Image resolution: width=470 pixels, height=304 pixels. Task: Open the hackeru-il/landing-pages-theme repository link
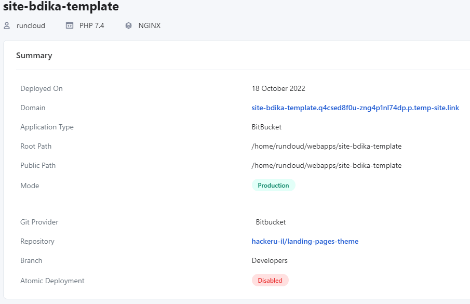point(305,242)
